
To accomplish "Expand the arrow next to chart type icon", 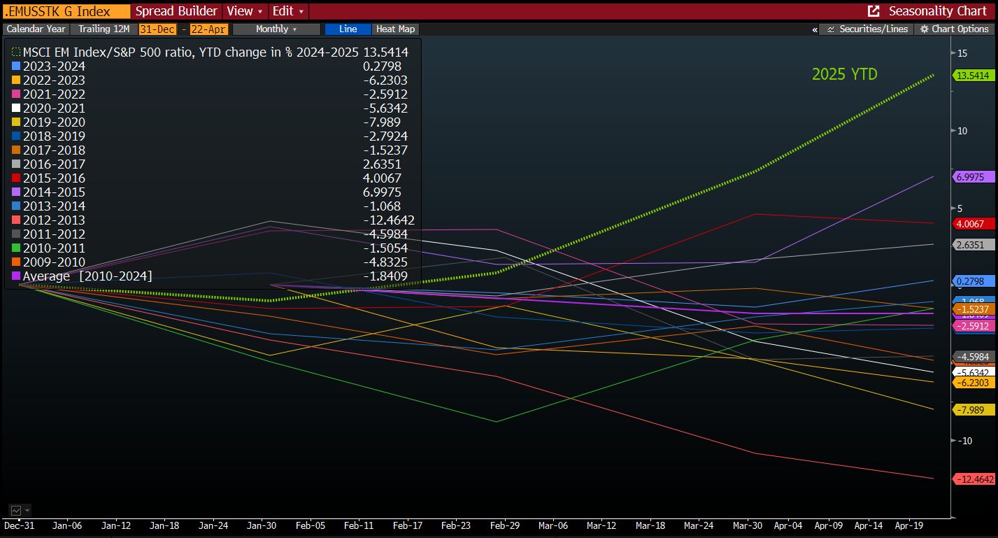I will [x=28, y=511].
